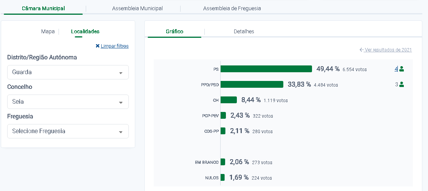Viewport: 428px width, 191px height.
Task: Click the person icon beside PPD/PSD seats
Action: click(402, 84)
